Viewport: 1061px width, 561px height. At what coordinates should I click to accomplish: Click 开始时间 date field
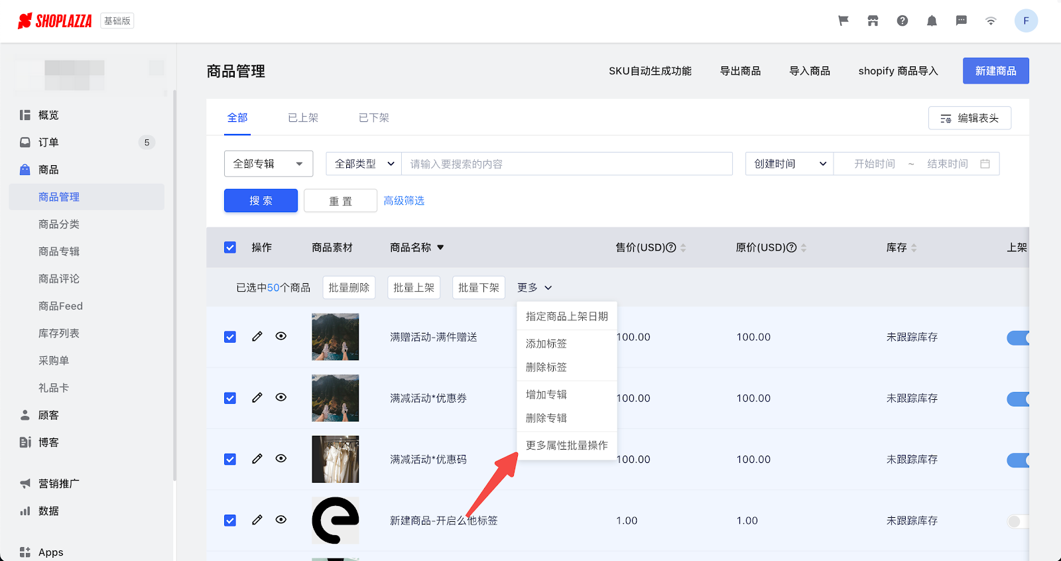tap(875, 164)
